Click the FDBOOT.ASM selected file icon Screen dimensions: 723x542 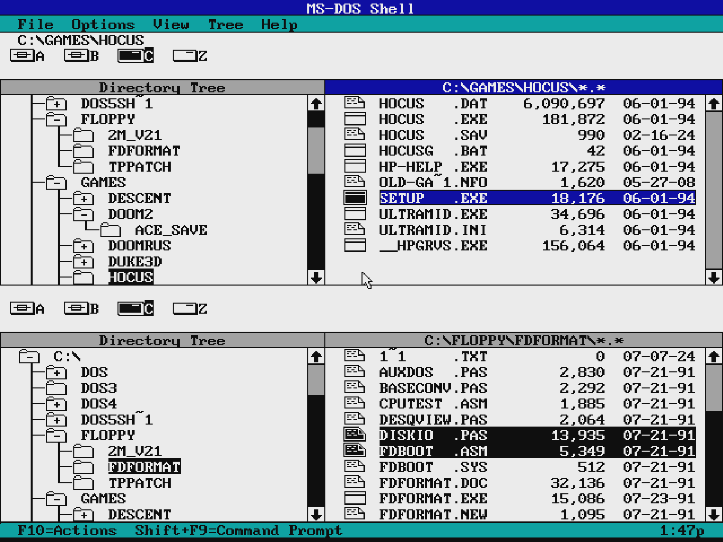pos(355,451)
